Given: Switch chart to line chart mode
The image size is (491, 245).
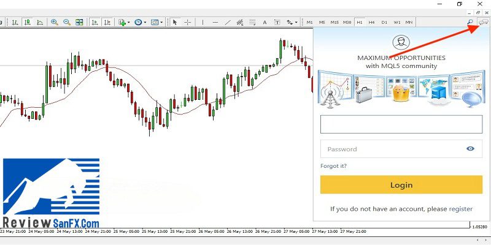Looking at the screenshot, I should click(x=40, y=22).
